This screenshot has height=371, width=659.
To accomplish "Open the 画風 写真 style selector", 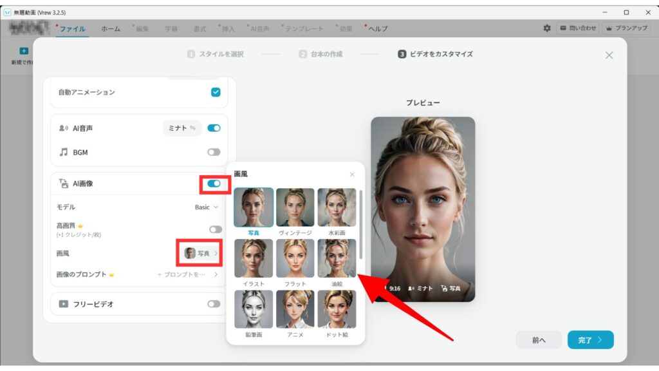I will (x=202, y=253).
